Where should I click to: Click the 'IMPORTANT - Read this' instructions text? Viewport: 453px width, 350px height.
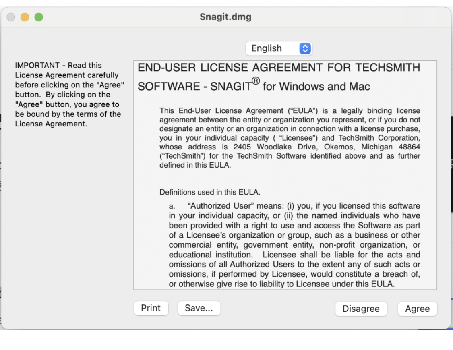pyautogui.click(x=70, y=95)
